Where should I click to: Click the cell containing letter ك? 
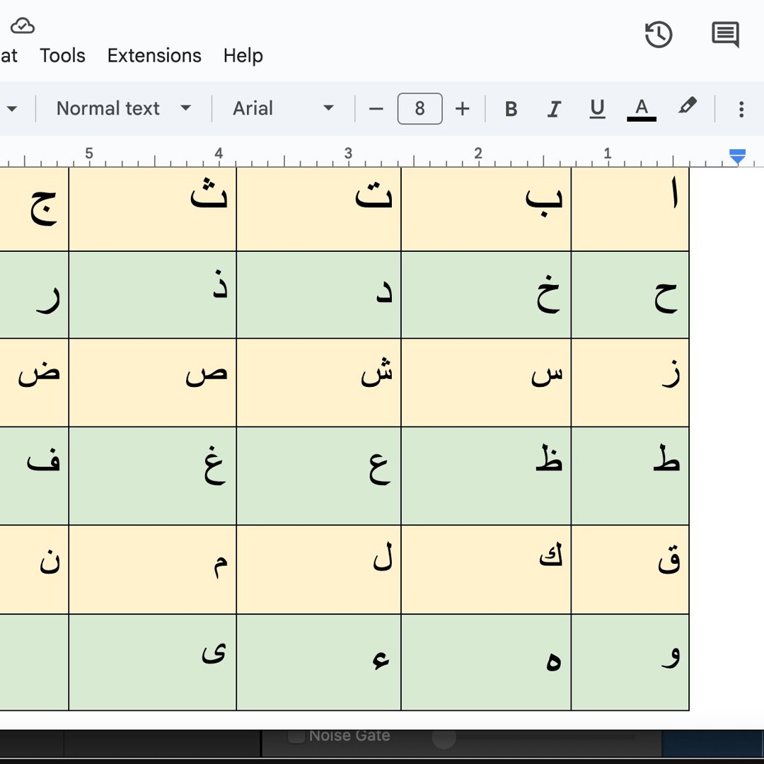pyautogui.click(x=486, y=569)
